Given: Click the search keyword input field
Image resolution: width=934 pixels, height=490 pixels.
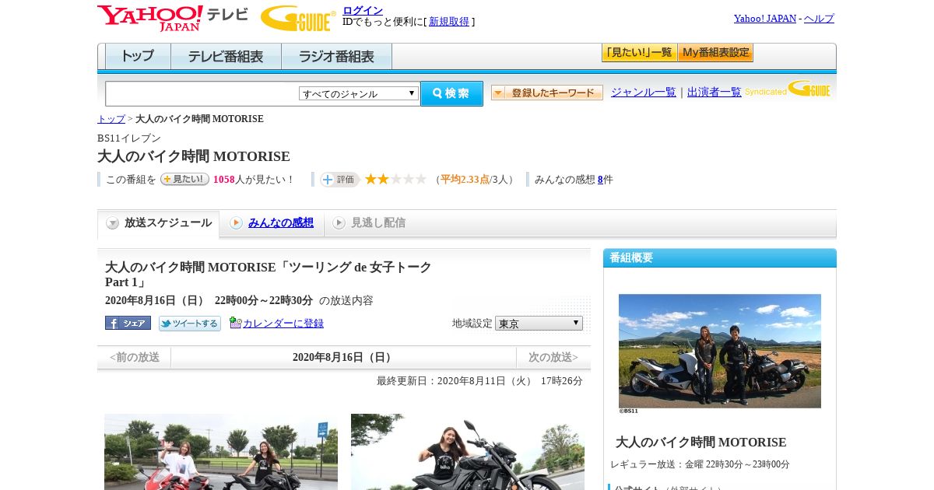Looking at the screenshot, I should pyautogui.click(x=202, y=93).
